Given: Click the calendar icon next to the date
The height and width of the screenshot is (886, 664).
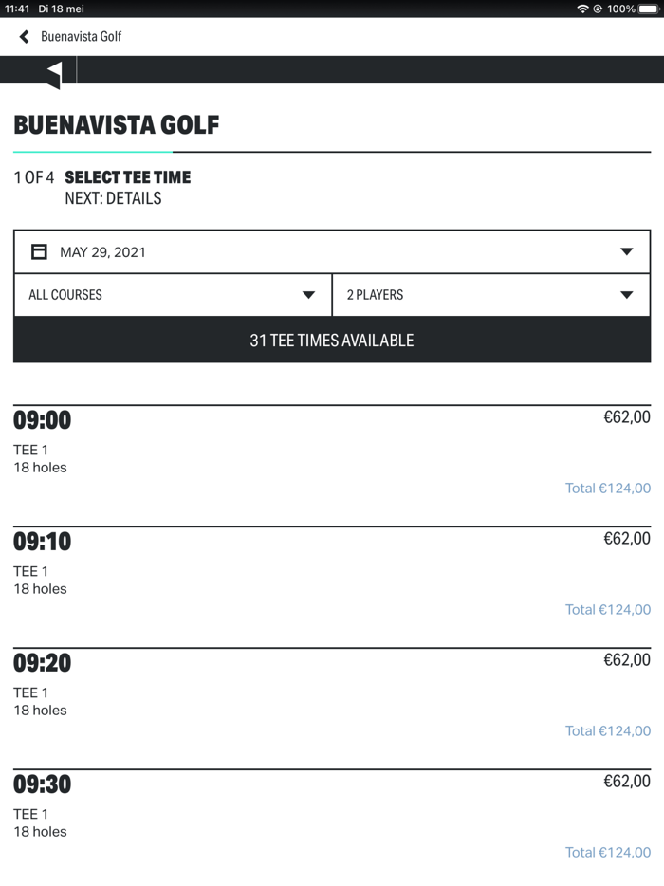Looking at the screenshot, I should click(38, 250).
